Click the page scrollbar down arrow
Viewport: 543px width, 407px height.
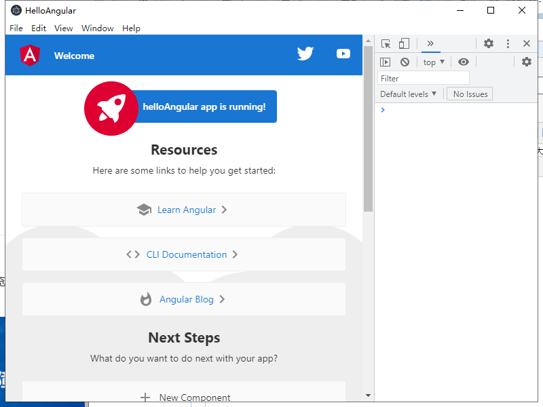tap(368, 395)
